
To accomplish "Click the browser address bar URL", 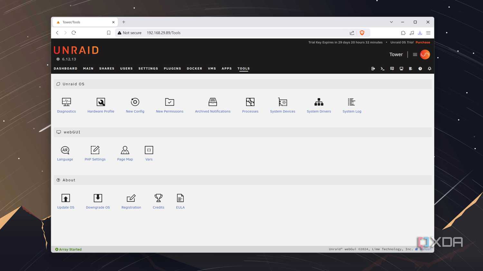I will point(164,33).
